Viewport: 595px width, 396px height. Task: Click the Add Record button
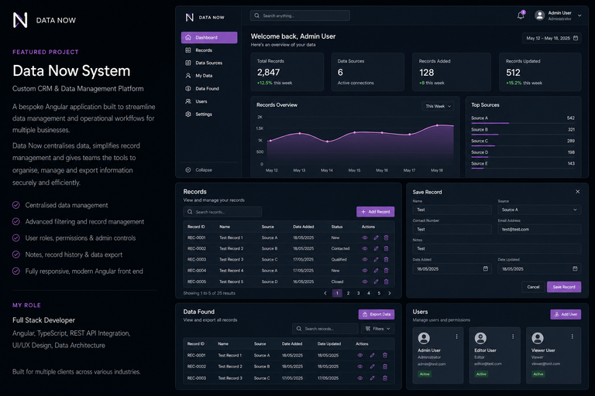tap(375, 212)
